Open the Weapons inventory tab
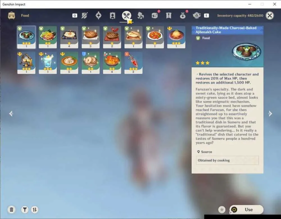This screenshot has height=219, width=281. click(x=84, y=15)
